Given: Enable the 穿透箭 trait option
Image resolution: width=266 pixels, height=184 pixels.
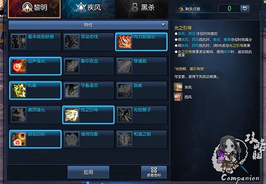Looking at the screenshot, I should click(142, 66).
